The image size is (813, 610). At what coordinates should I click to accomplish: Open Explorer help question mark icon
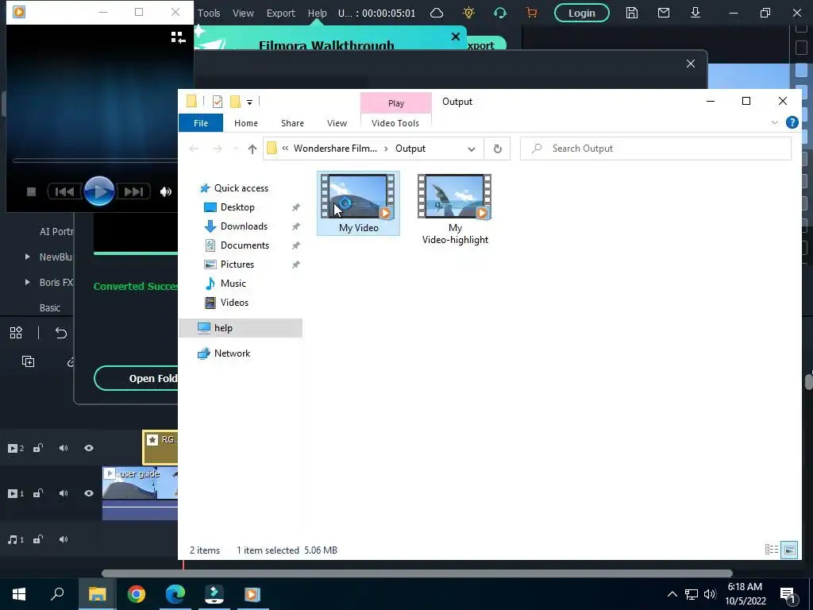coord(792,122)
